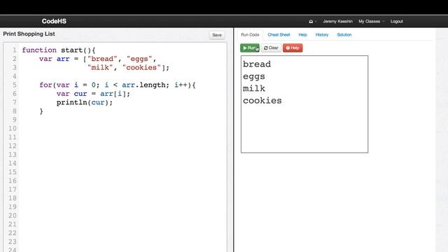
Task: Click the Logout link
Action: pyautogui.click(x=397, y=22)
